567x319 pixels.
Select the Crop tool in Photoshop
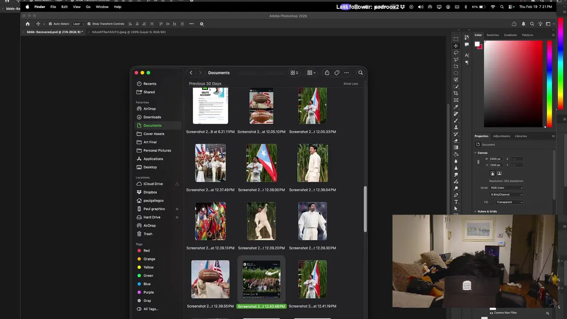(x=456, y=93)
